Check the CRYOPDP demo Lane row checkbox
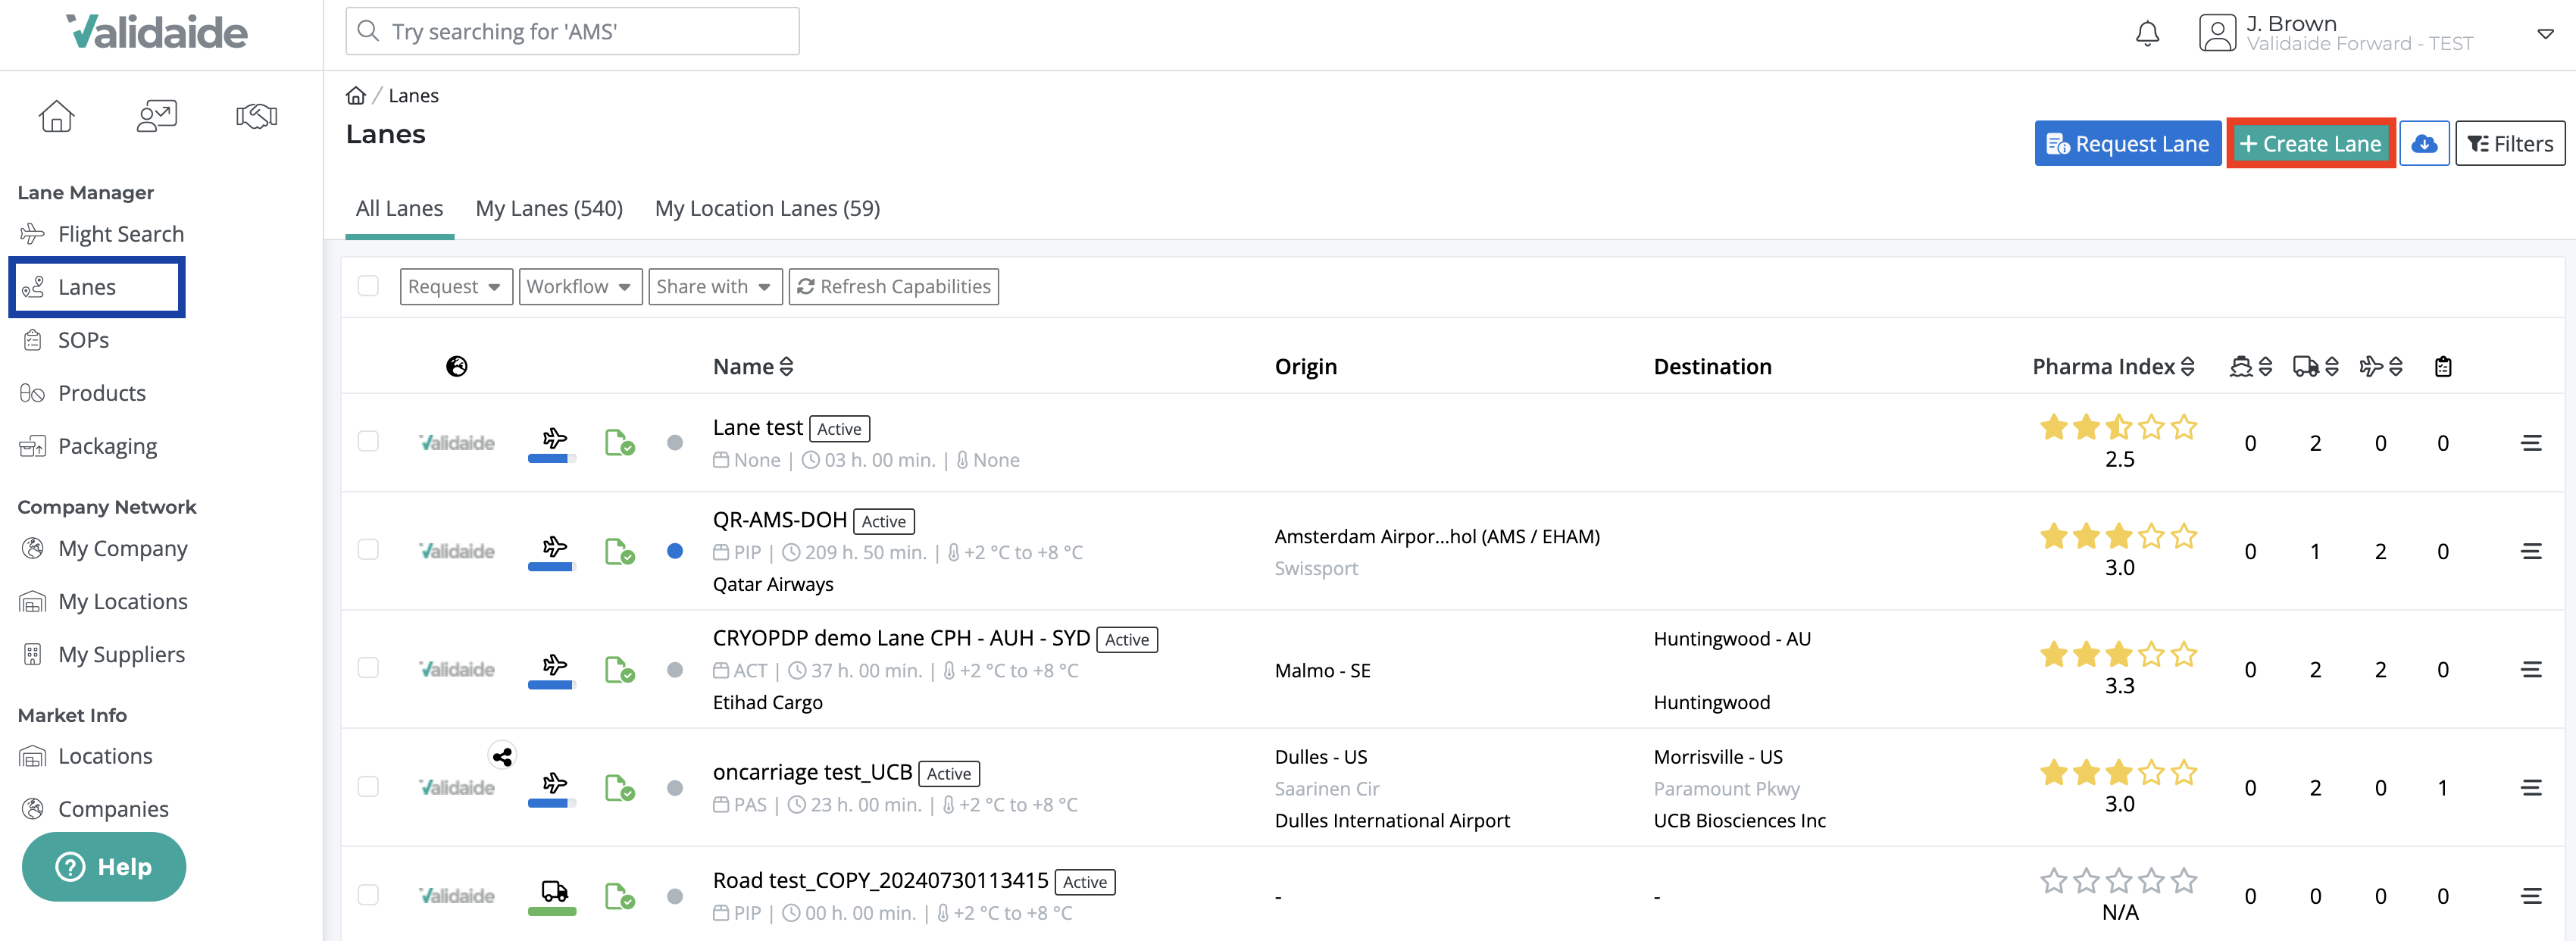The height and width of the screenshot is (941, 2576). point(368,668)
